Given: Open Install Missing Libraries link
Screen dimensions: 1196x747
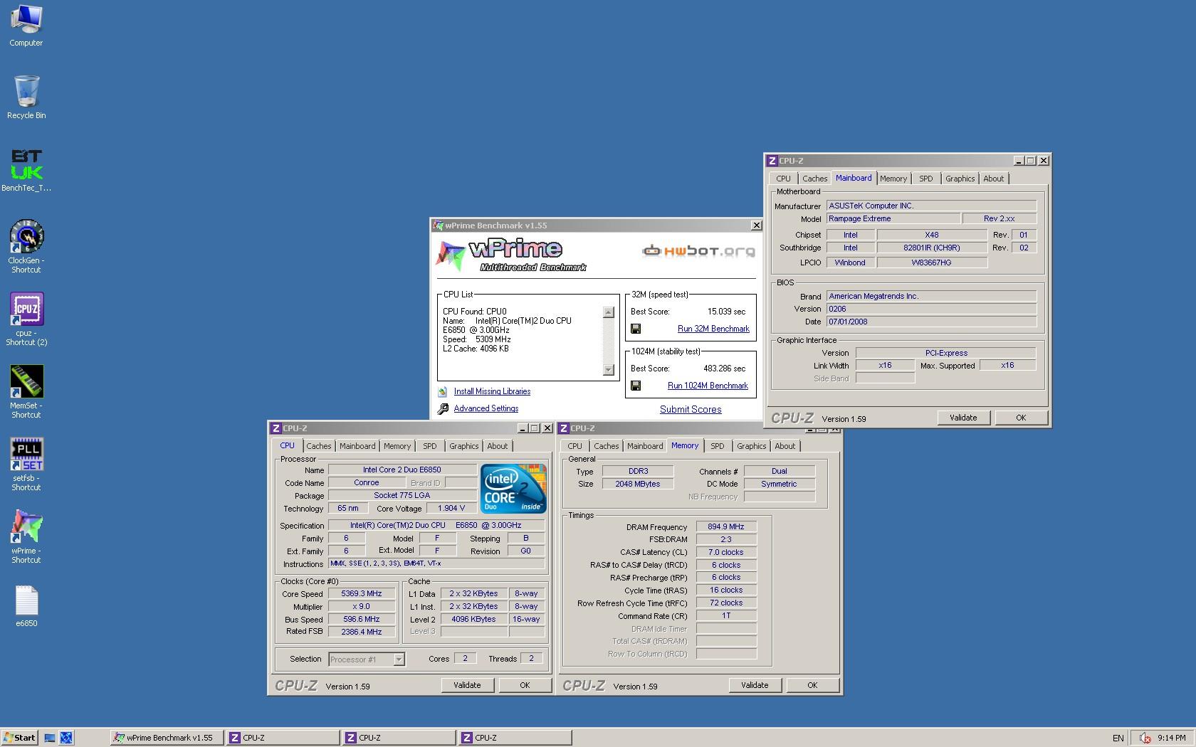Looking at the screenshot, I should click(x=492, y=391).
